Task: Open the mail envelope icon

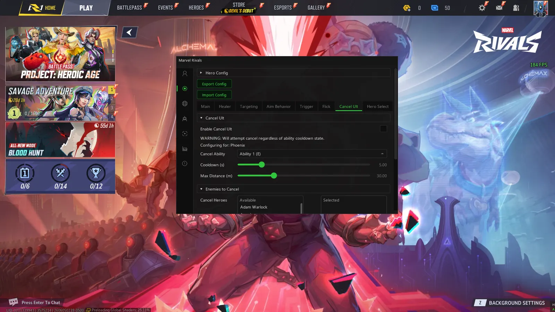Action: (x=499, y=8)
